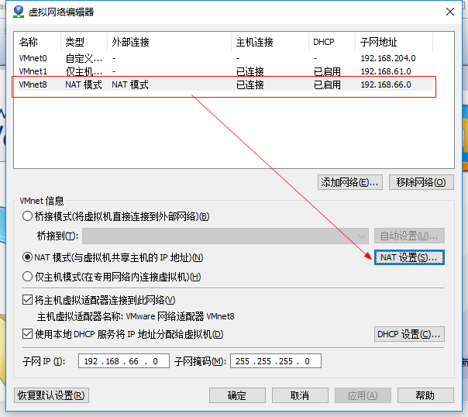Click 恢复默认设置(R) button
Viewport: 468px width, 417px height.
[51, 395]
